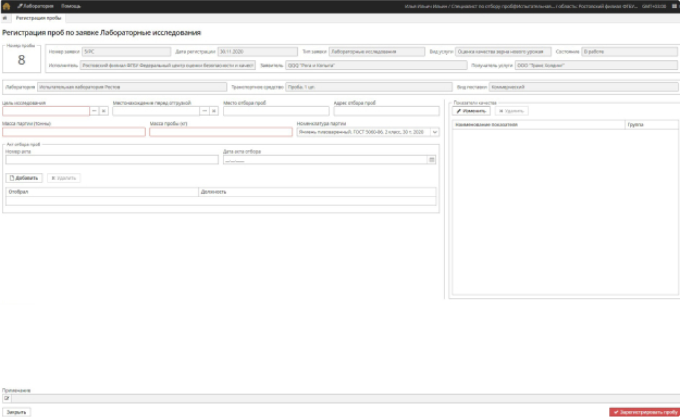Click the Получатель услуги field
Screen dimensions: 680x417
click(596, 65)
